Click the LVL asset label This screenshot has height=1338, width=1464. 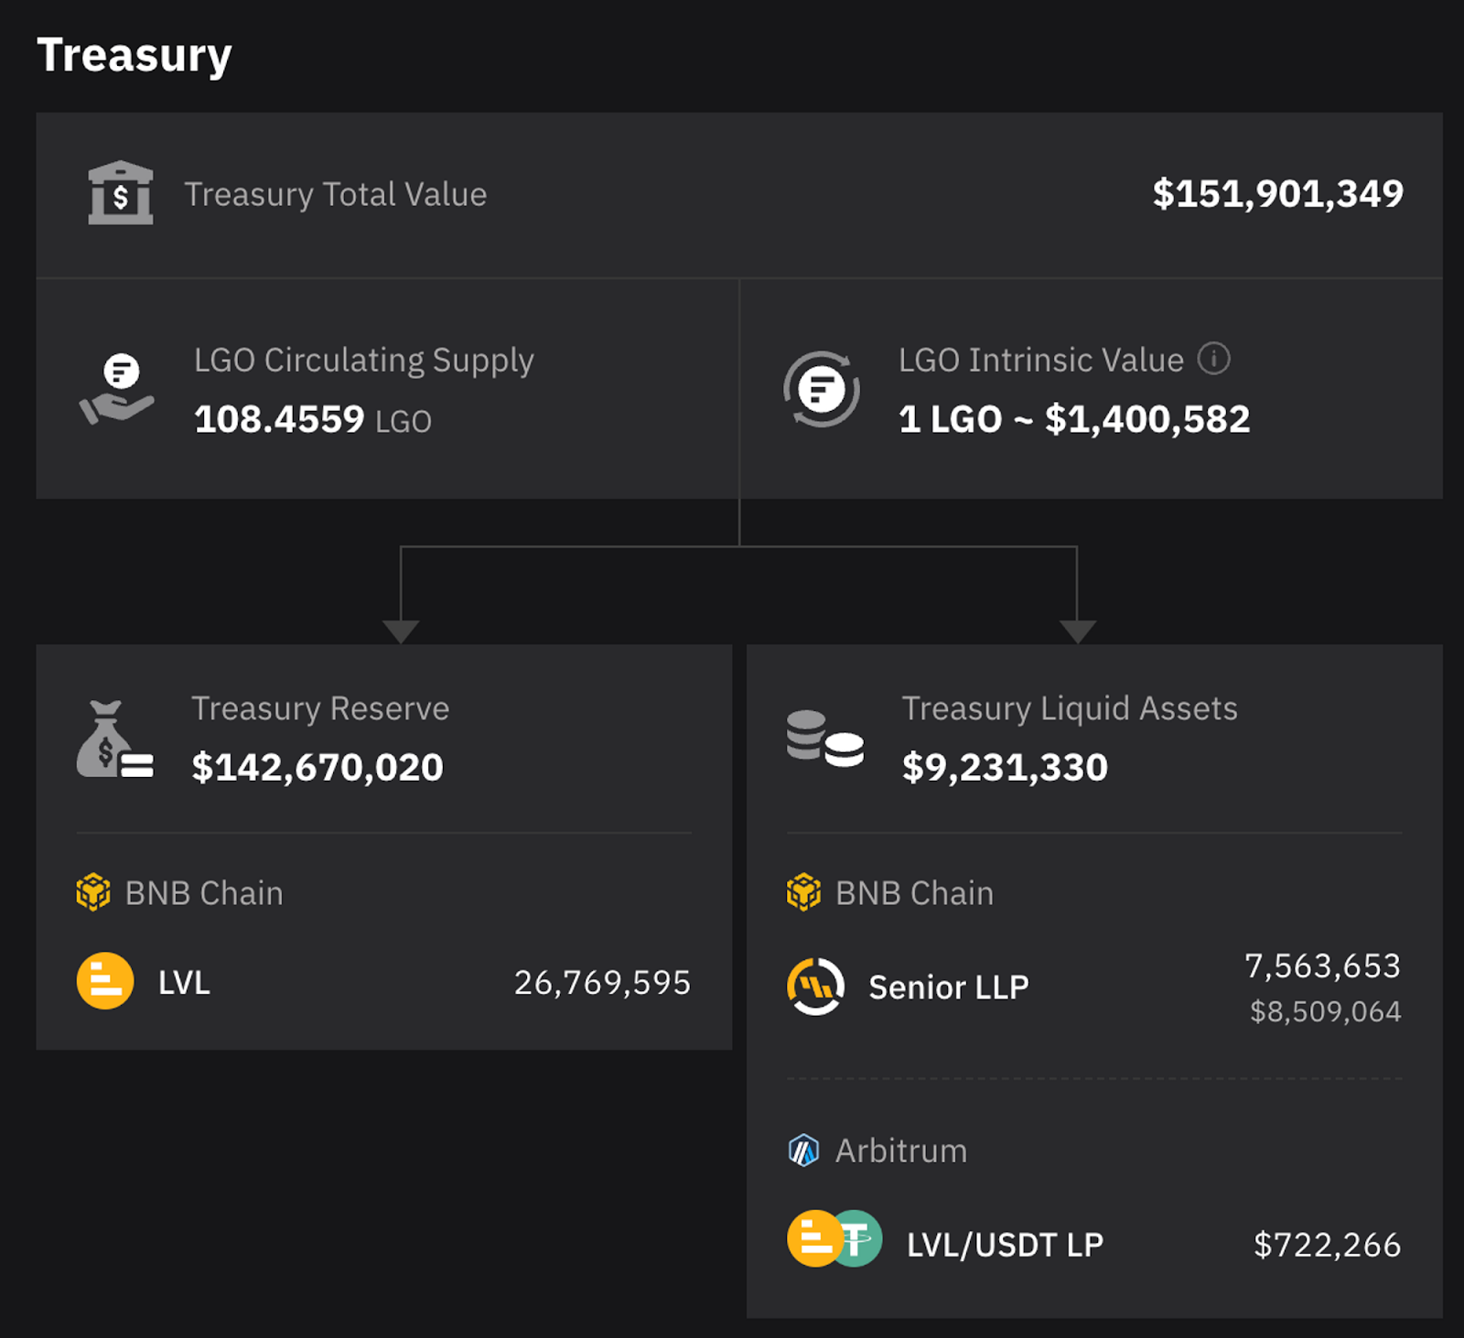point(184,983)
